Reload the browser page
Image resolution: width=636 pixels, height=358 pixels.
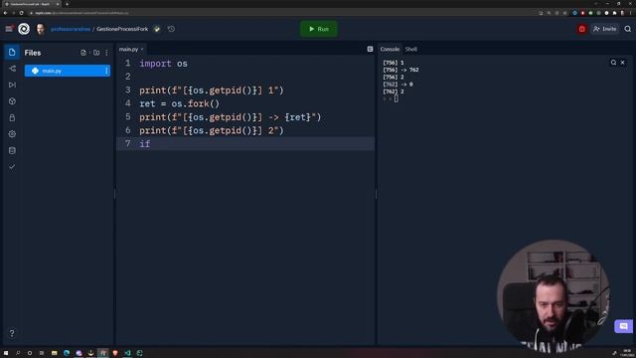click(x=21, y=13)
